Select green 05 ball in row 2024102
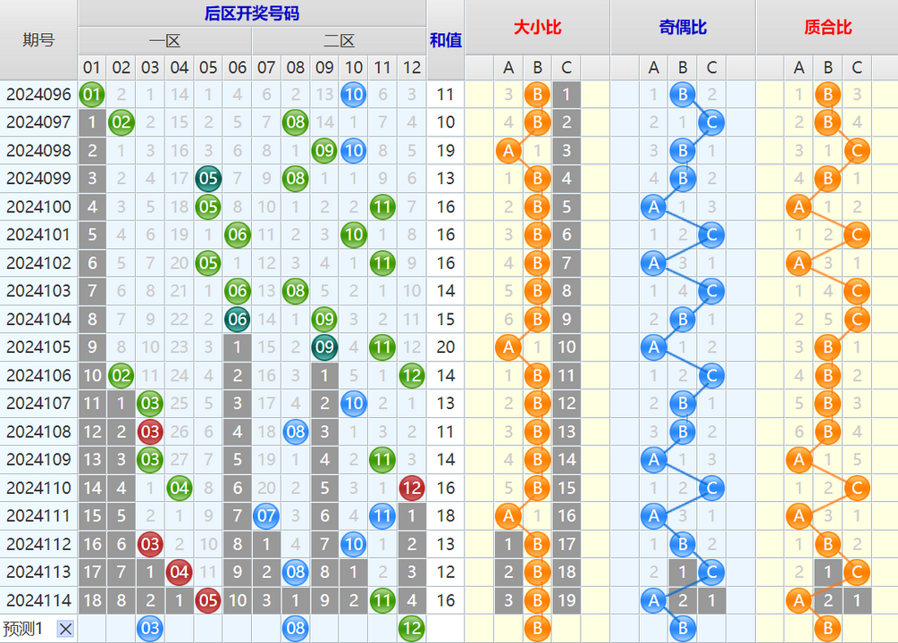Image resolution: width=898 pixels, height=643 pixels. [x=208, y=263]
